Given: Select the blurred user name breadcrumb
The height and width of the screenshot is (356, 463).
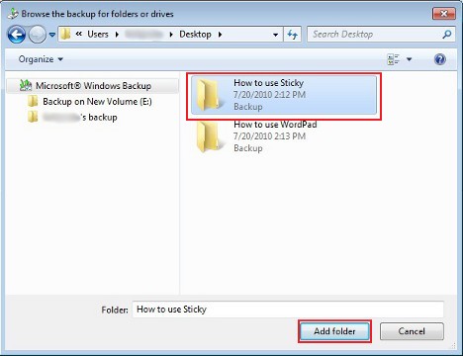Looking at the screenshot, I should [144, 35].
